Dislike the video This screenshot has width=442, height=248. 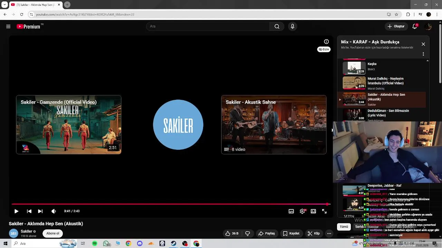(x=248, y=234)
